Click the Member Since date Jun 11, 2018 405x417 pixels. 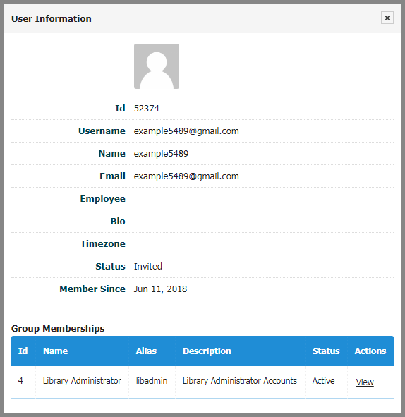[x=160, y=289]
